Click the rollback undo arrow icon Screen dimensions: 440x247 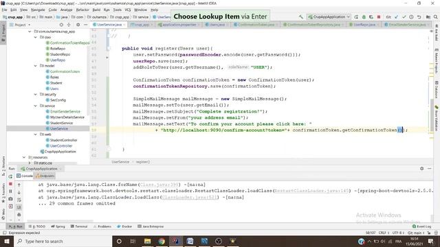point(419,16)
